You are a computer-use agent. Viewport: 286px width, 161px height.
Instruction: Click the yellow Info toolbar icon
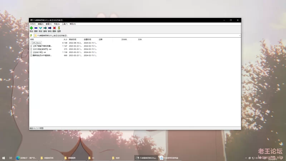click(59, 28)
